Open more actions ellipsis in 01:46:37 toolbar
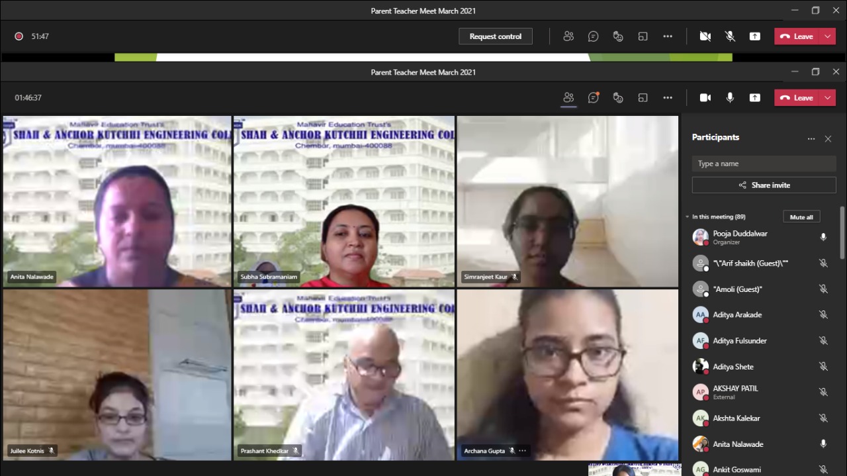The image size is (847, 476). point(668,98)
